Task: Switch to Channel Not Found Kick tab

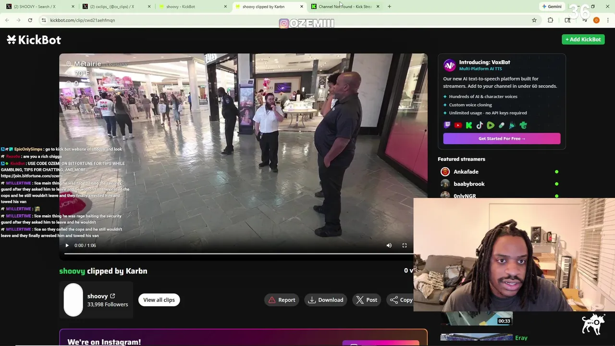Action: (344, 7)
